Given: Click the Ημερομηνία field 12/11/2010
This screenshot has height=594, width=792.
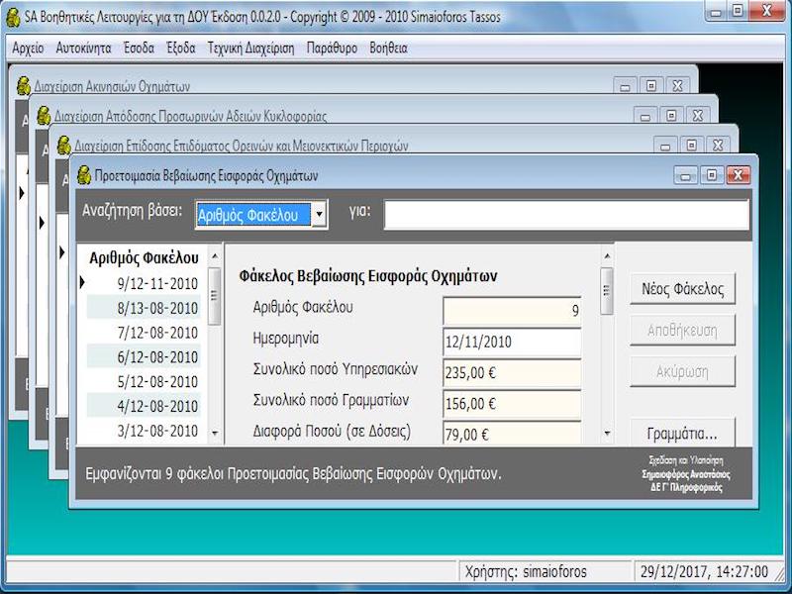Looking at the screenshot, I should pos(512,342).
